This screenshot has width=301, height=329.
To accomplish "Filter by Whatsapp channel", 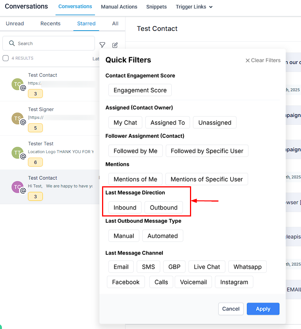I will (x=247, y=267).
